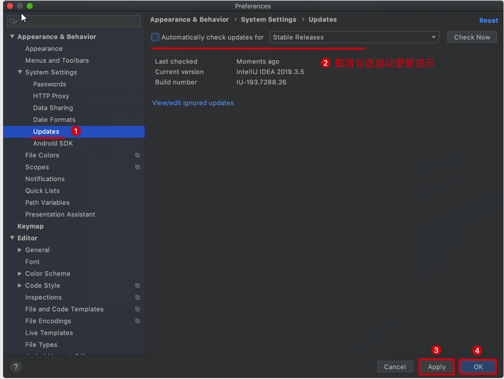Click the search magnifier icon in sidebar
Viewport: 504px width, 379px height.
coord(13,21)
